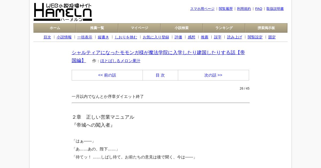The width and height of the screenshot is (321, 168).
Task: Click the line 「あ……あの、陛下……」
Action: pyautogui.click(x=96, y=149)
